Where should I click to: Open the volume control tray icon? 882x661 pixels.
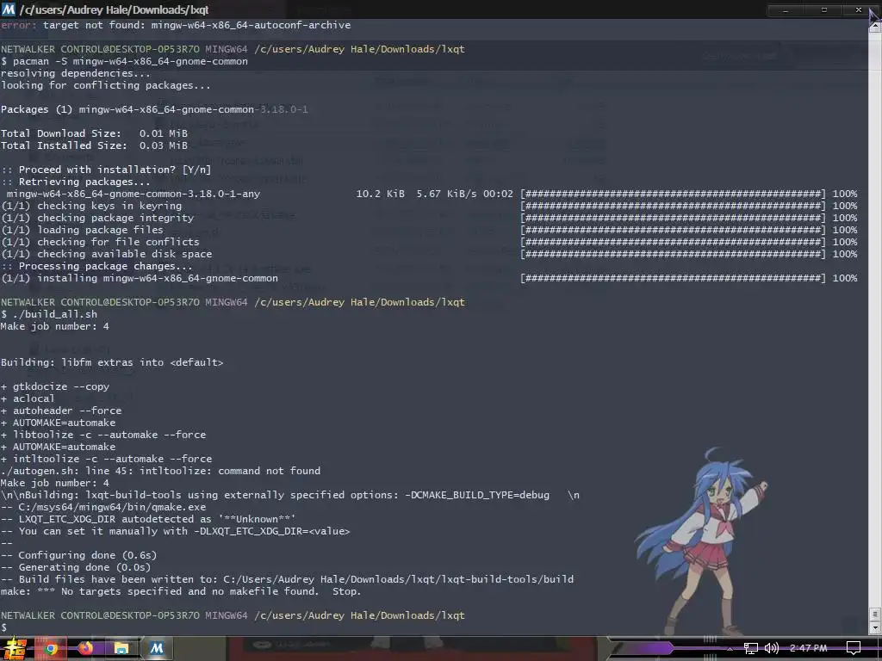[772, 648]
